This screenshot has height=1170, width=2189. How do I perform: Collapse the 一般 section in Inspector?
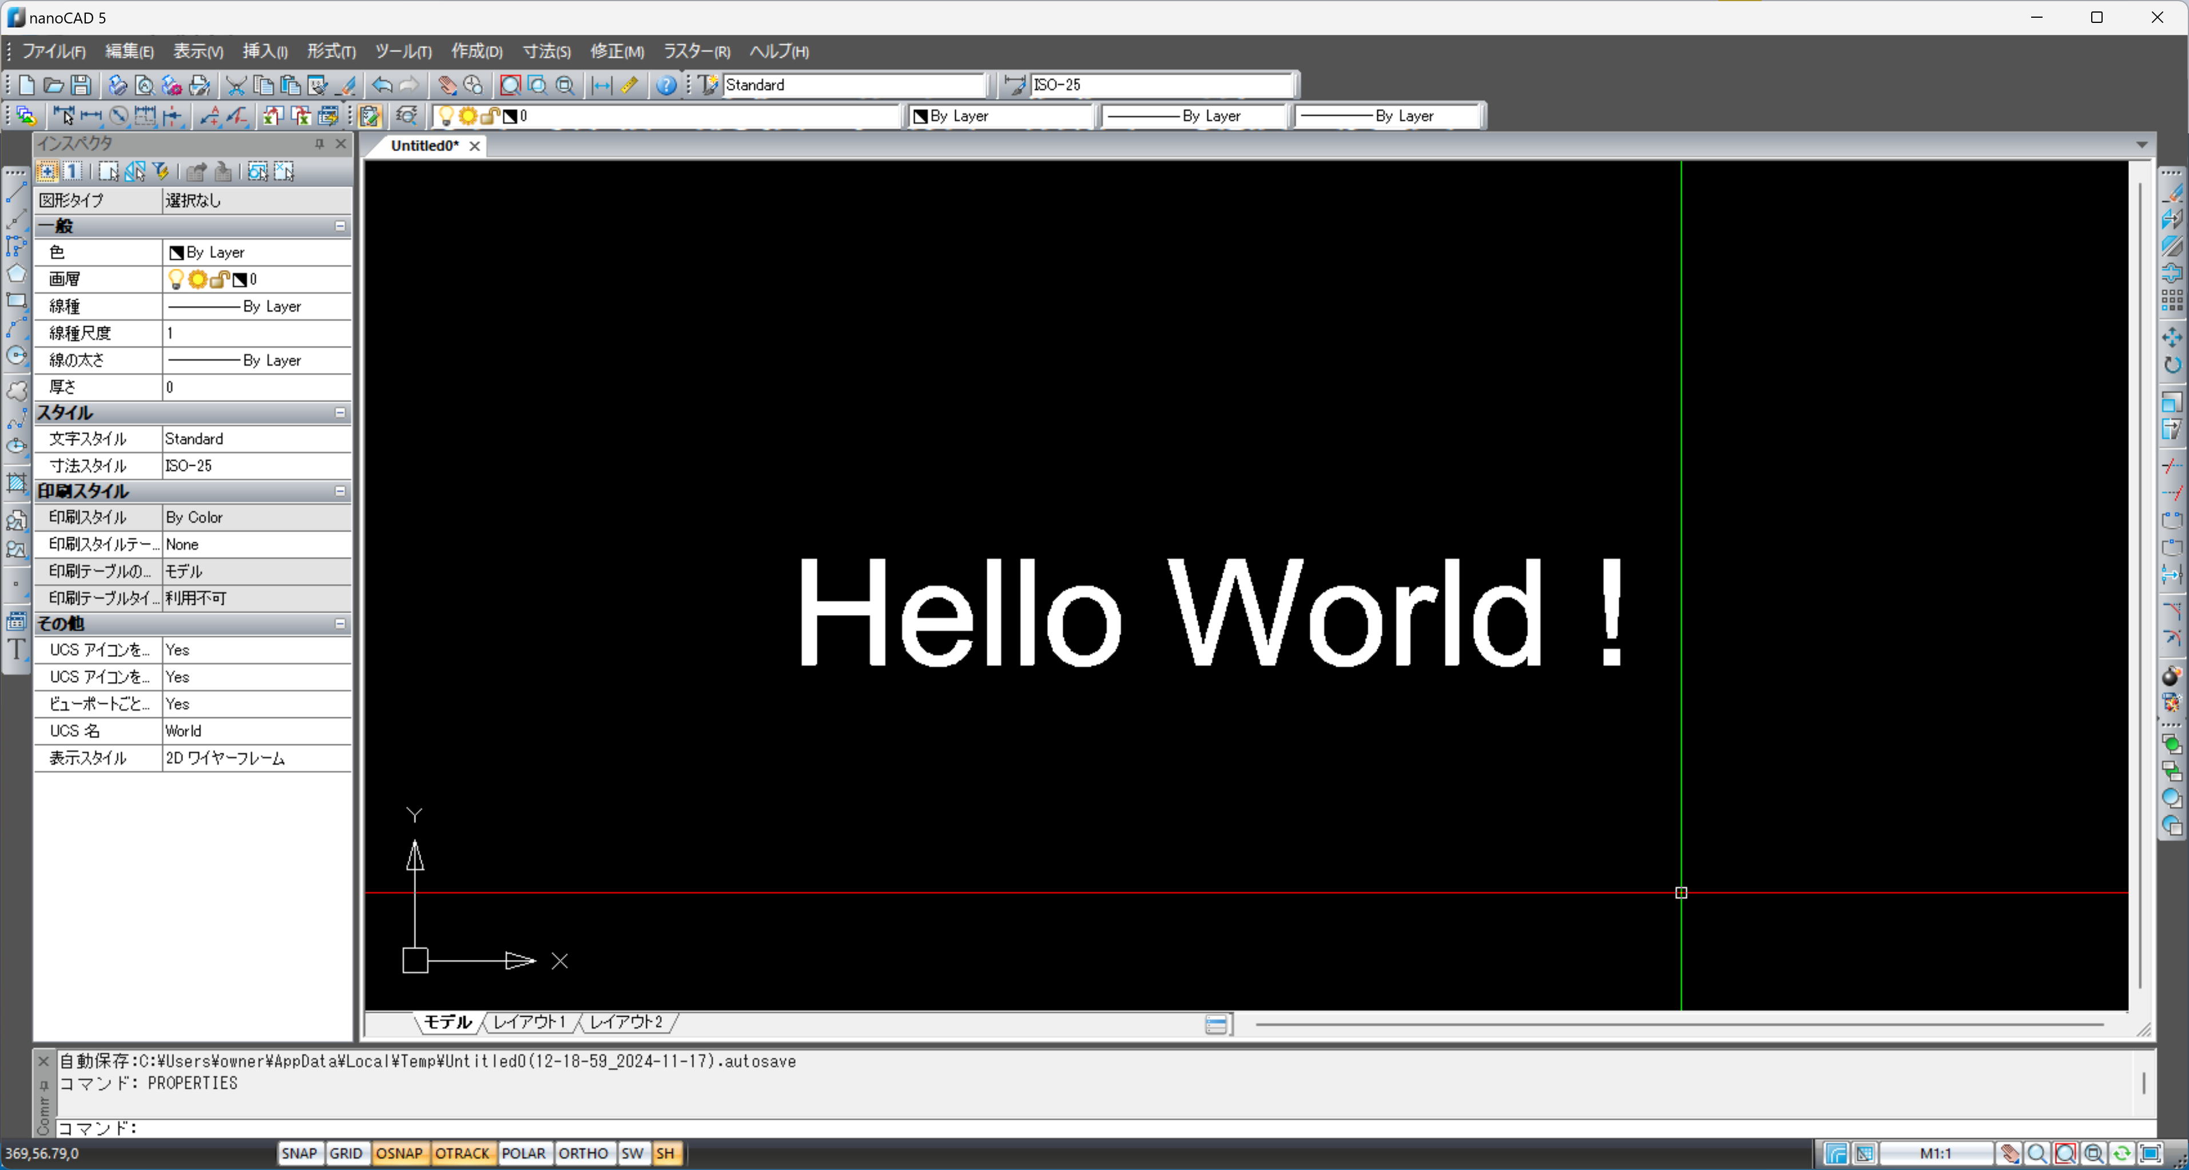click(340, 226)
